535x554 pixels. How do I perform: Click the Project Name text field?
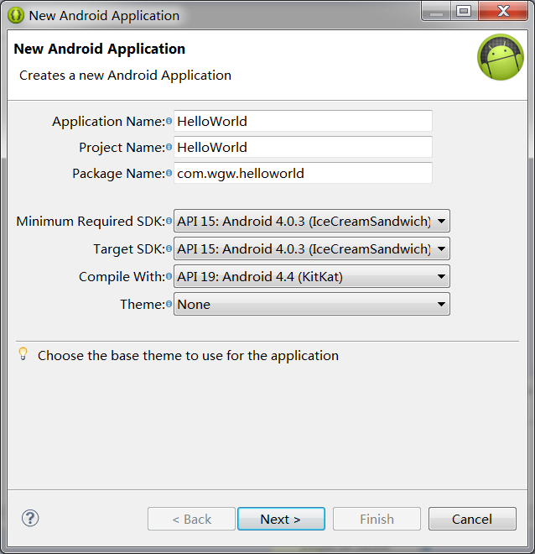pyautogui.click(x=304, y=147)
